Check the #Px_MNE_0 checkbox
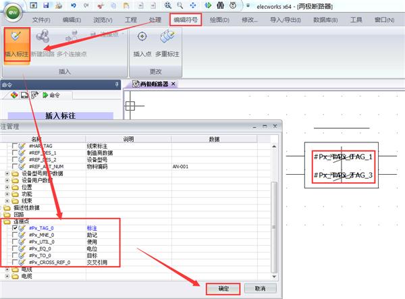This screenshot has height=299, width=405. pyautogui.click(x=15, y=235)
